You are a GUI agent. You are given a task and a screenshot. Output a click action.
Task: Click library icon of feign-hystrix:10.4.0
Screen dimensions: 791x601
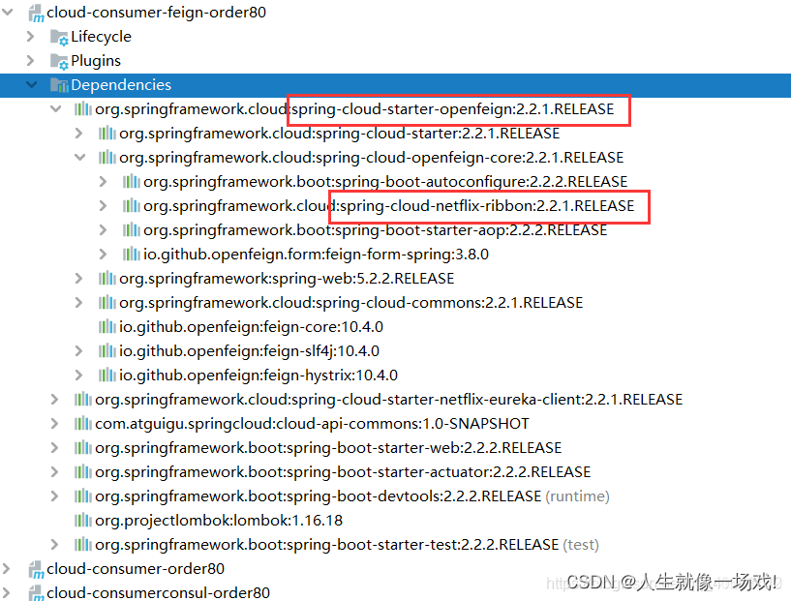[106, 376]
